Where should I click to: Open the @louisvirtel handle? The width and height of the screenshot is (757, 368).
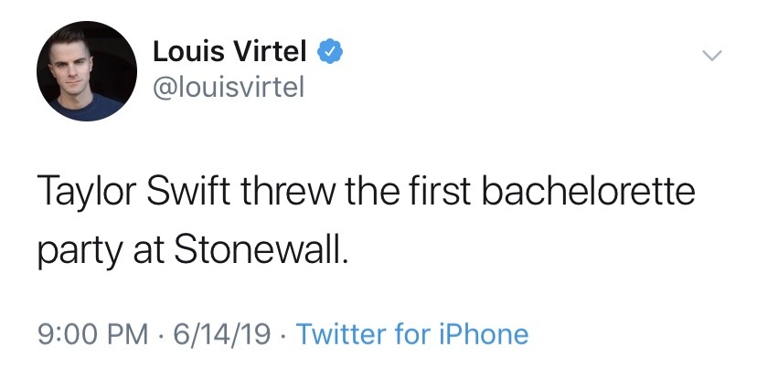click(229, 88)
